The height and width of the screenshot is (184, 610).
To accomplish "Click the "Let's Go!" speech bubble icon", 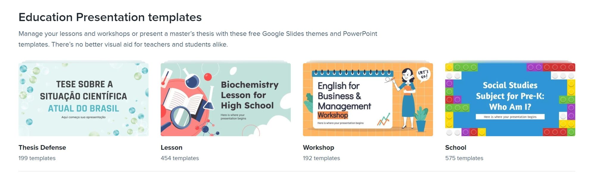I will pyautogui.click(x=423, y=74).
